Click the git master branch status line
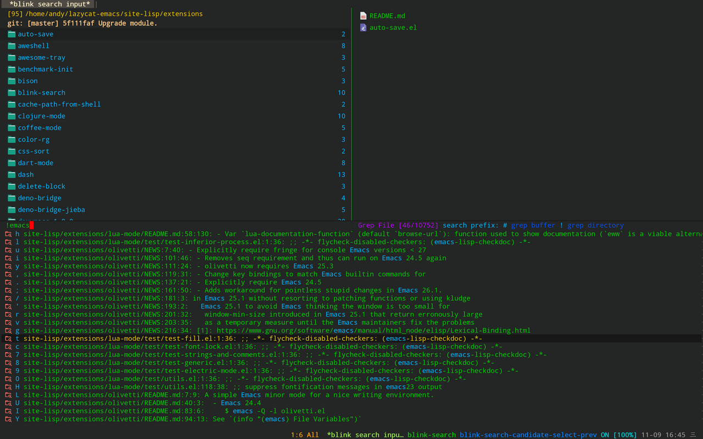Viewport: 703px width, 439px height. click(82, 24)
